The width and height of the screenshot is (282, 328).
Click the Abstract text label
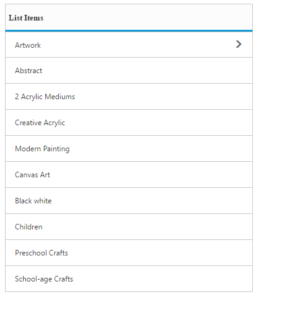coord(29,71)
